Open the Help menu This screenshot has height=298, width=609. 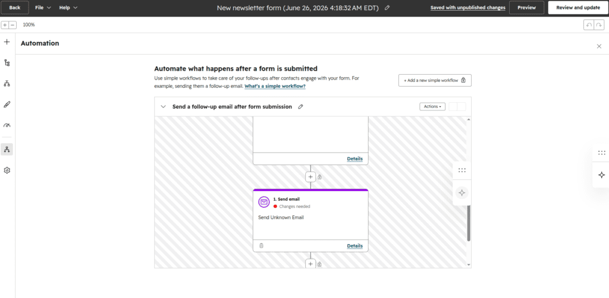pos(68,7)
